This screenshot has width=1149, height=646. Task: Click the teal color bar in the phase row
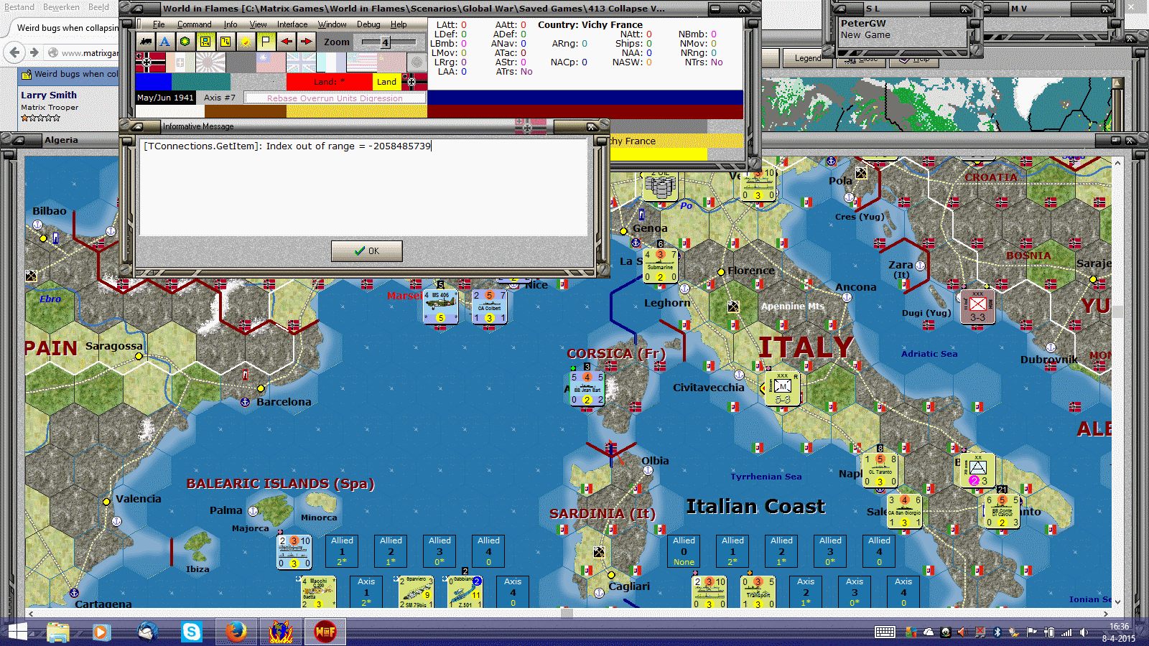point(201,82)
